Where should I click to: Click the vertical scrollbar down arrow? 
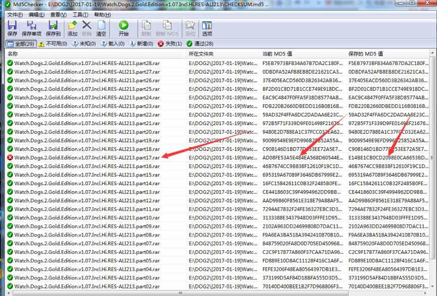pos(432,286)
